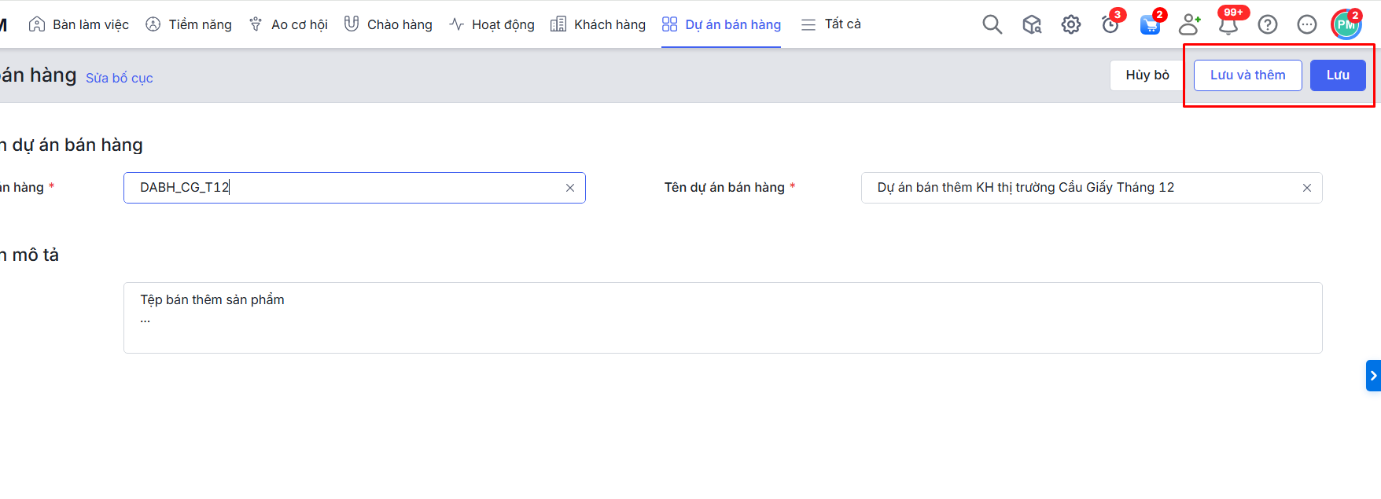The image size is (1381, 499).
Task: Click the Lưu button
Action: coord(1337,75)
